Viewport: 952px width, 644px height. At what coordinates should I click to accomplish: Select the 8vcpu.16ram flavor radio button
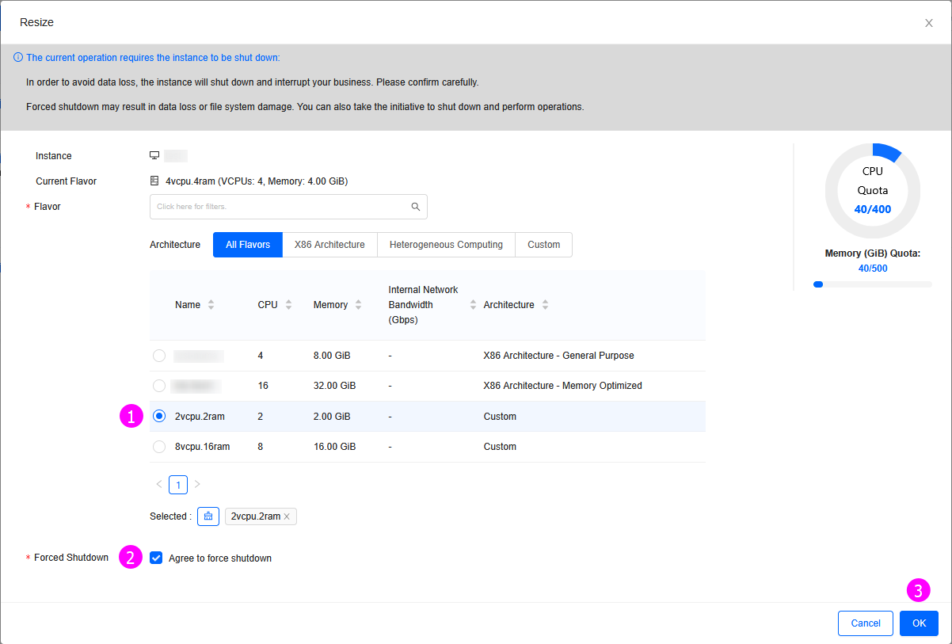pyautogui.click(x=159, y=447)
